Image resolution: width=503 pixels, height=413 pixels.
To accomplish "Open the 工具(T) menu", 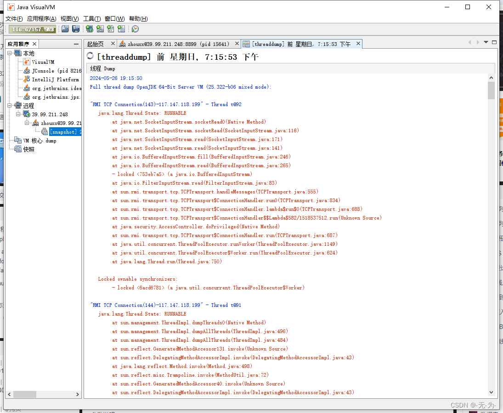I will click(x=91, y=19).
